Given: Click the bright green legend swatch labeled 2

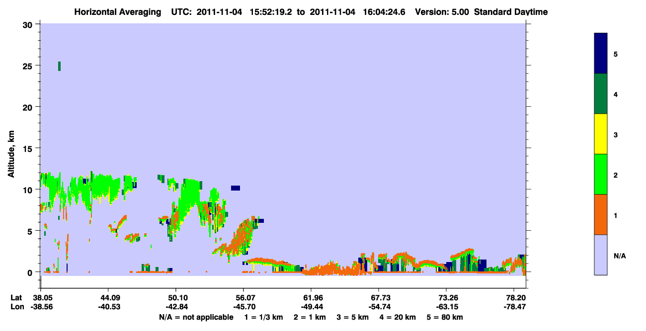Looking at the screenshot, I should 601,174.
